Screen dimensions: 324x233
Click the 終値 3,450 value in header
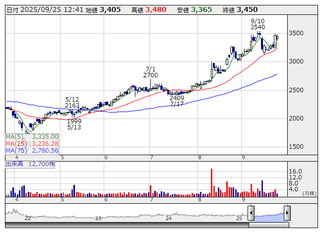(x=247, y=9)
